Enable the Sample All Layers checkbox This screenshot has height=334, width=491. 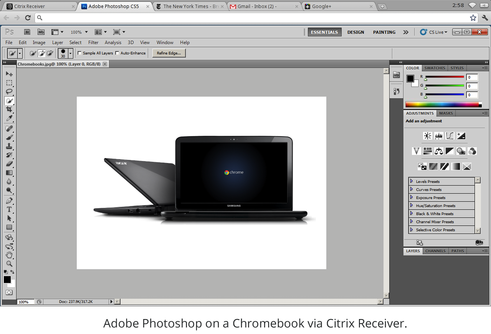[x=79, y=53]
